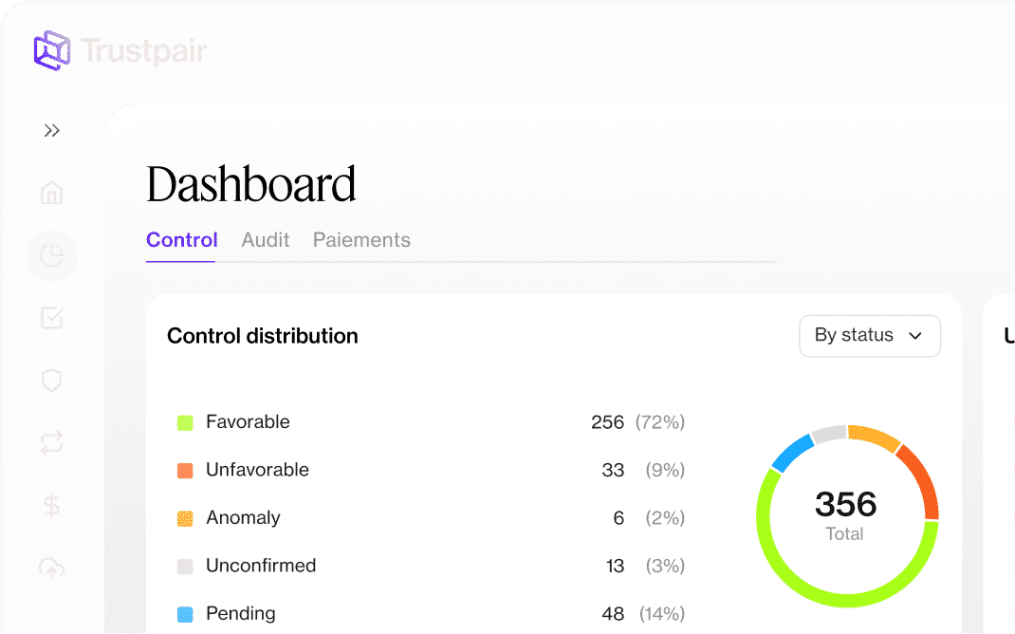This screenshot has height=634, width=1015.
Task: Open the checkmark box sidebar icon
Action: [x=52, y=319]
